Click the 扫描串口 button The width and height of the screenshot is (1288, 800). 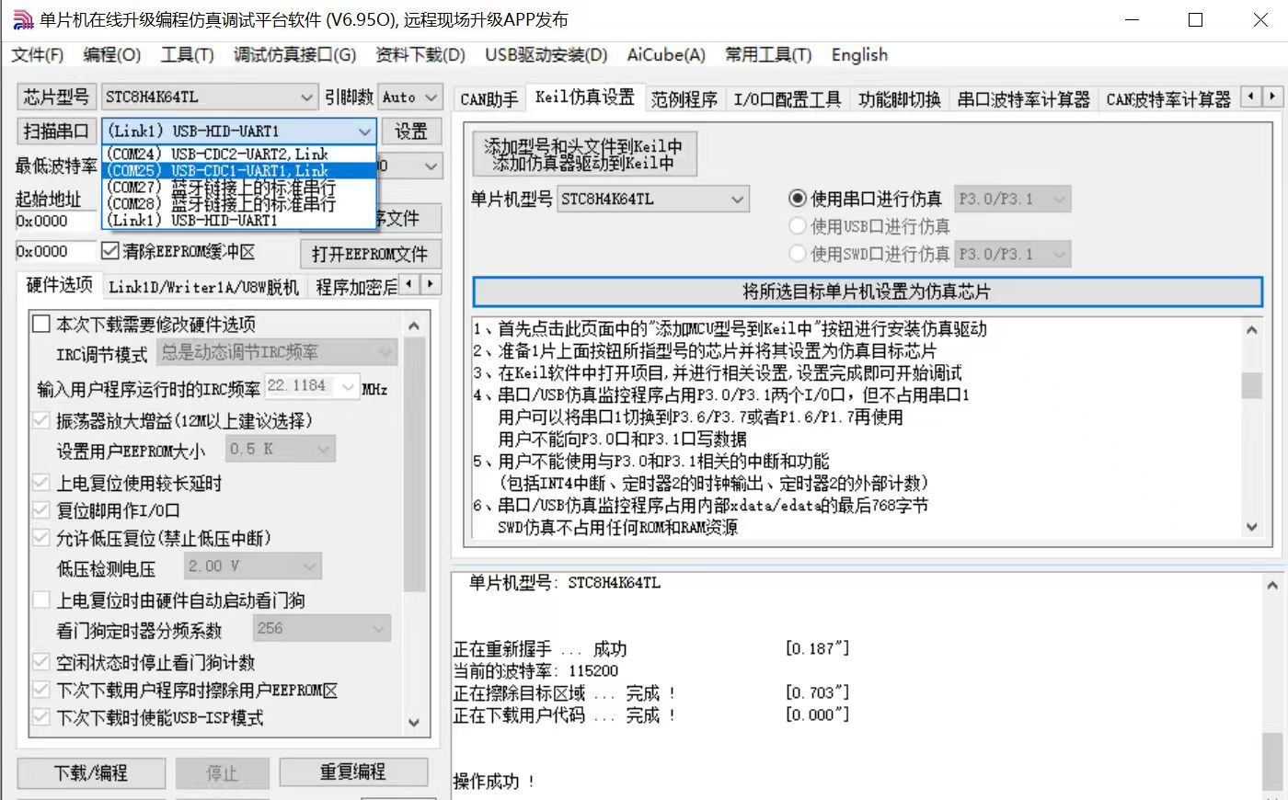[x=56, y=131]
